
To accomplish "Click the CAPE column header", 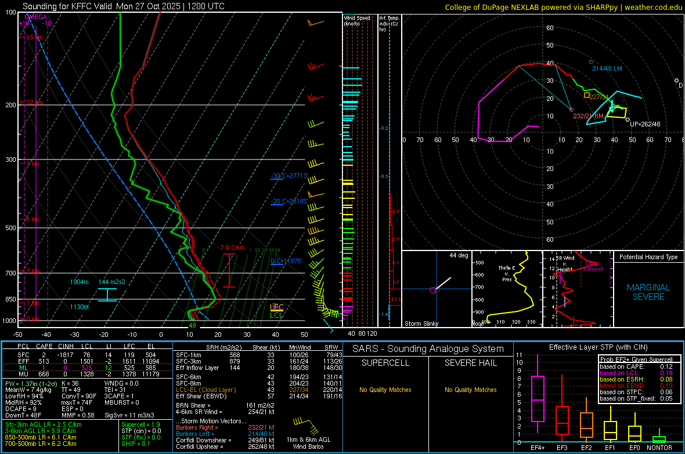I will 44,346.
